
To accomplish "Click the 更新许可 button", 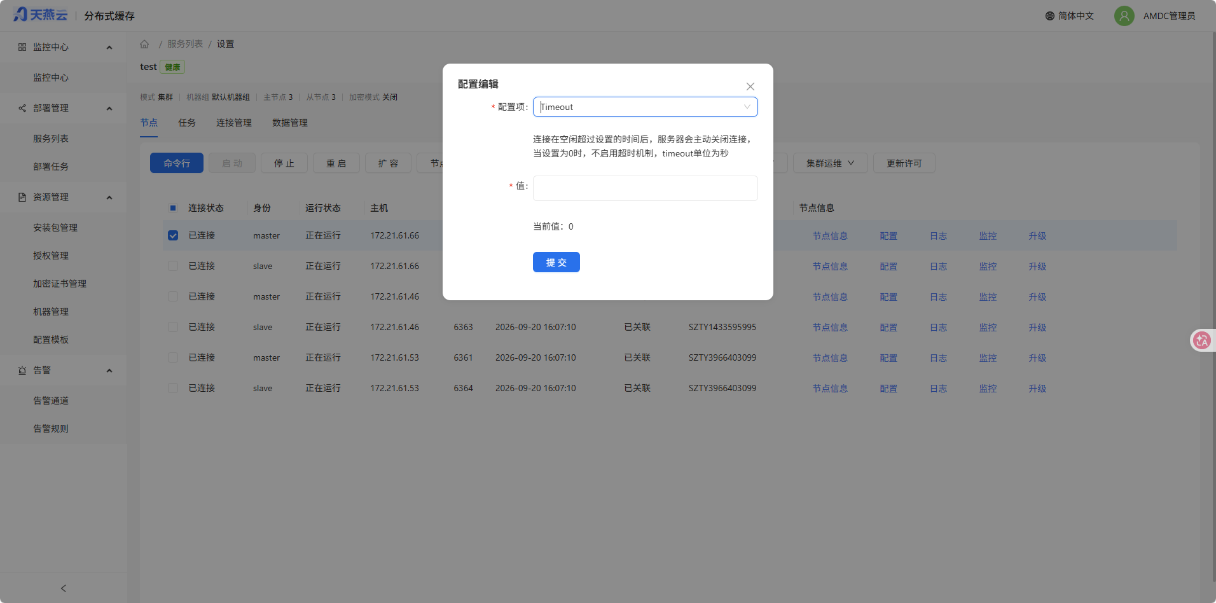I will pos(904,163).
